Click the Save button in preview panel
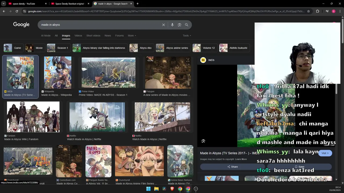The width and height of the screenshot is (344, 193). (299, 167)
